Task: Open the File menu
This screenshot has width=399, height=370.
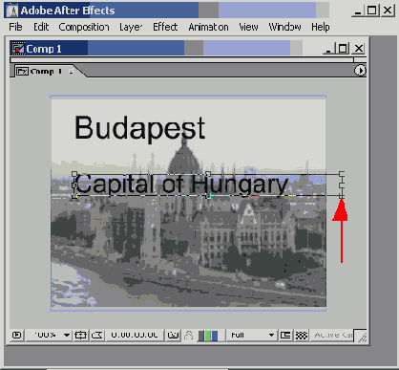Action: coord(15,27)
